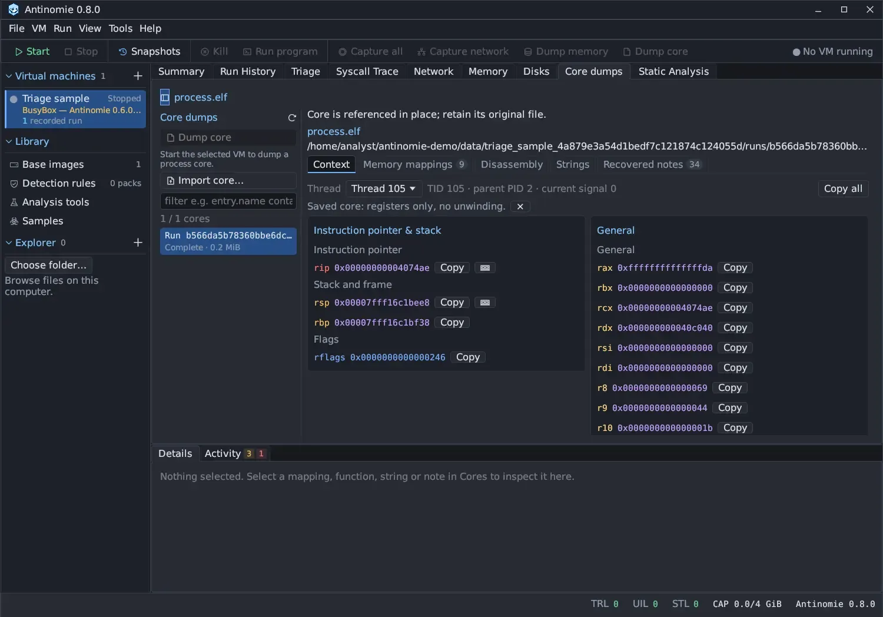Screen dimensions: 883x617
Task: Collapse the Explorer section
Action: coord(9,243)
